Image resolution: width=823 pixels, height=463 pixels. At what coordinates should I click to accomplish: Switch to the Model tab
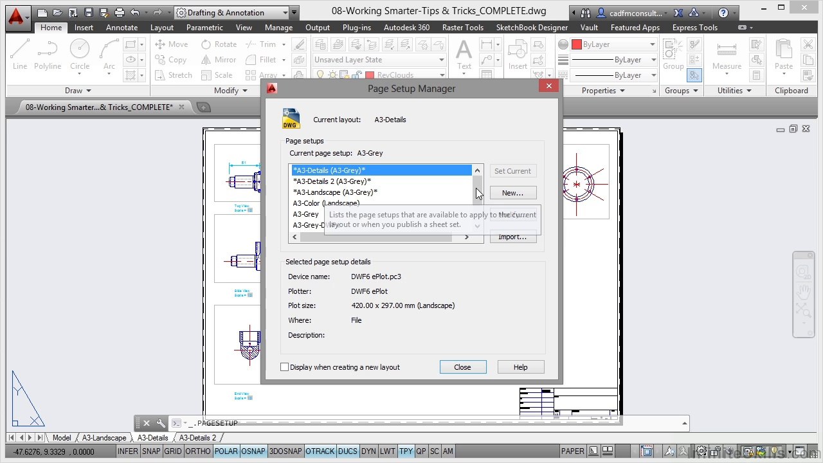[x=62, y=438]
